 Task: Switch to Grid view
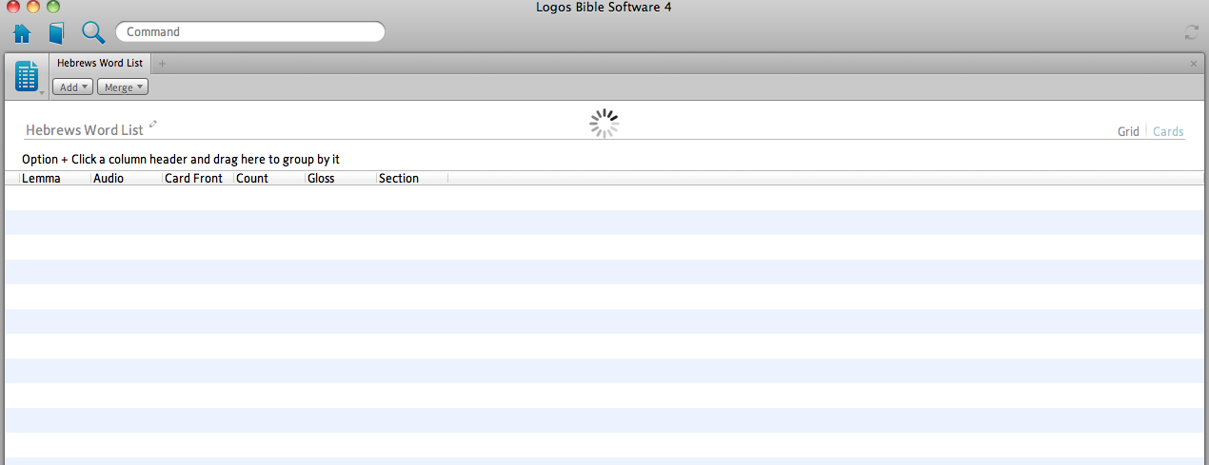click(1128, 131)
